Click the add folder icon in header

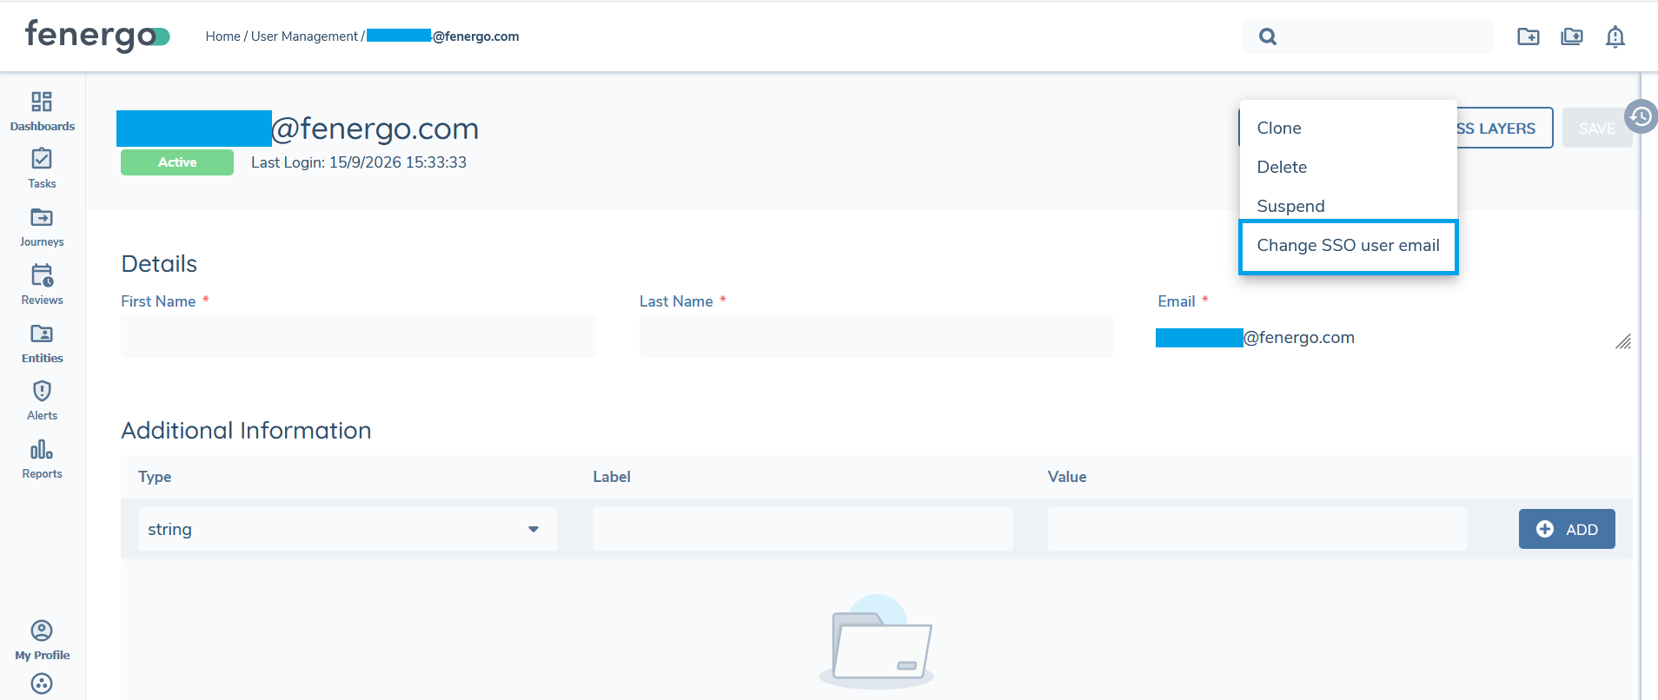[x=1529, y=36]
